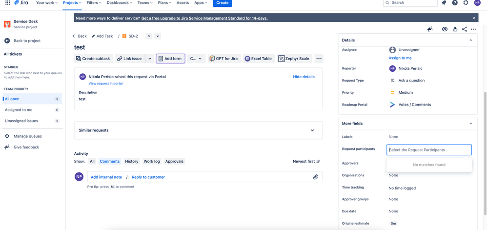Open the Projects dropdown
Viewport: 487px width, 230px height.
tap(72, 3)
